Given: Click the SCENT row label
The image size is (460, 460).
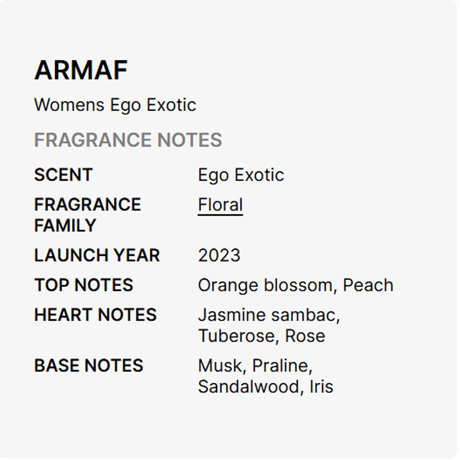Looking at the screenshot, I should tap(63, 175).
